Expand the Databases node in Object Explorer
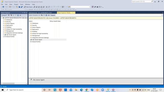 pyautogui.click(x=3, y=20)
